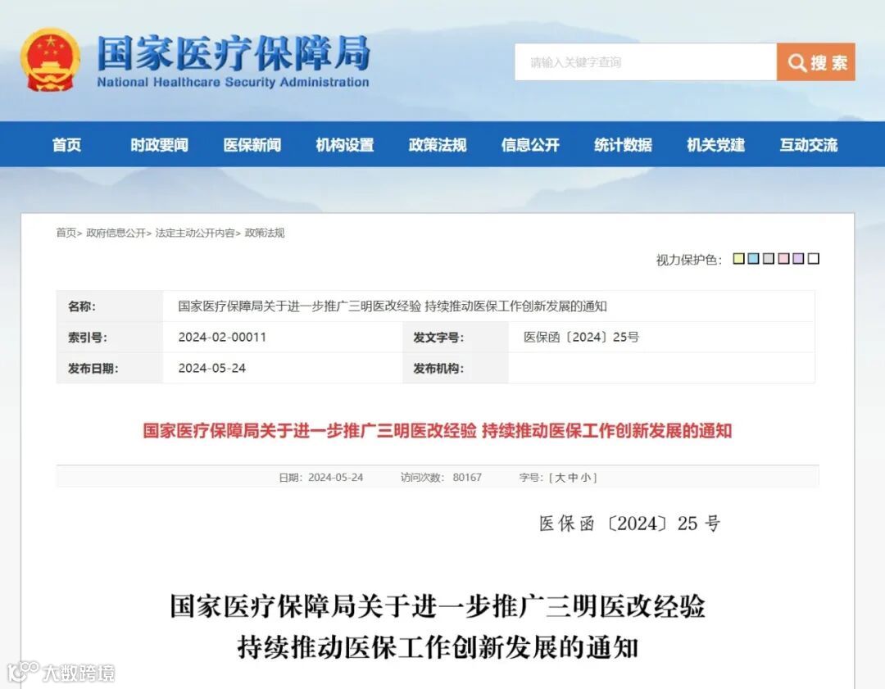
Task: Go to 政策法规 in the breadcrumb
Action: click(265, 233)
